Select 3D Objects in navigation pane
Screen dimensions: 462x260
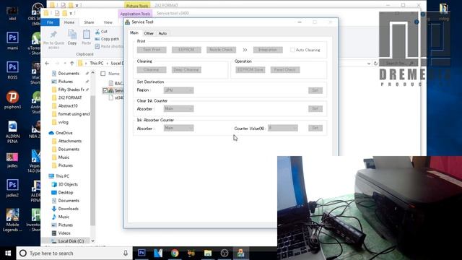(68, 184)
